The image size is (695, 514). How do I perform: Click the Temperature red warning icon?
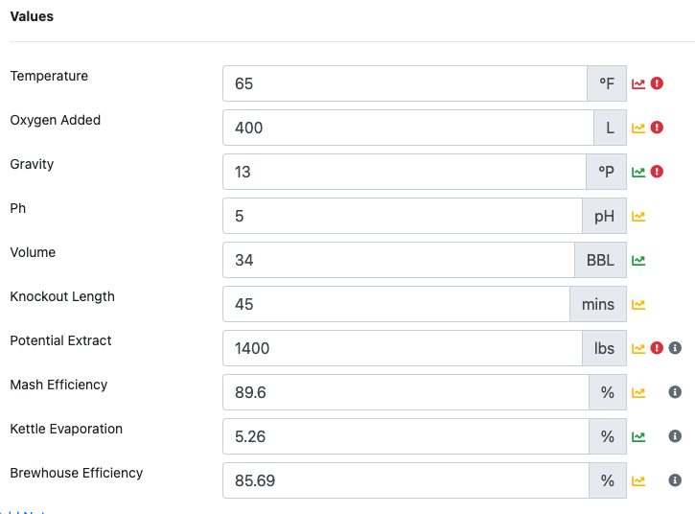pos(657,83)
